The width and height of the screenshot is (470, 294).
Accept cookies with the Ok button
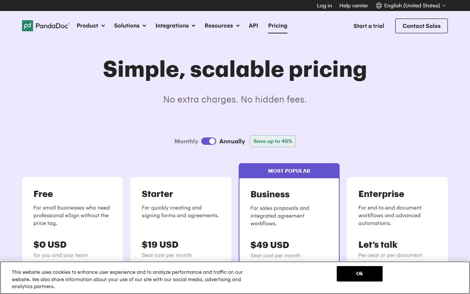[359, 274]
